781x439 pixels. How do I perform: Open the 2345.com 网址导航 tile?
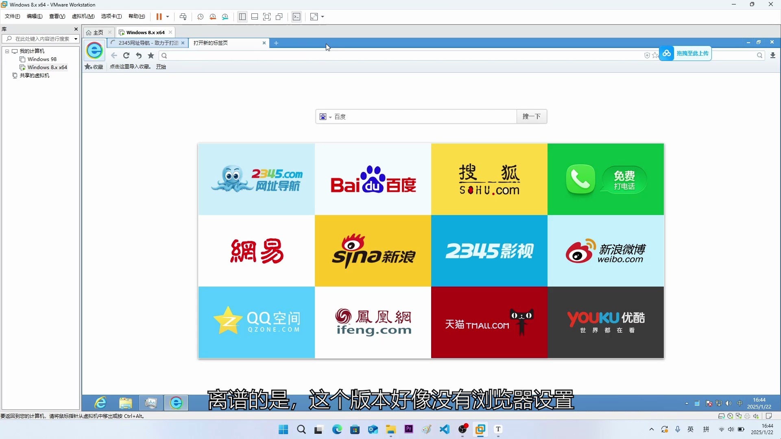(257, 179)
